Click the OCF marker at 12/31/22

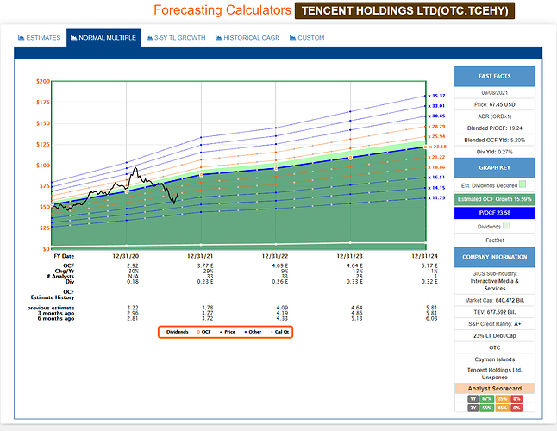click(276, 168)
